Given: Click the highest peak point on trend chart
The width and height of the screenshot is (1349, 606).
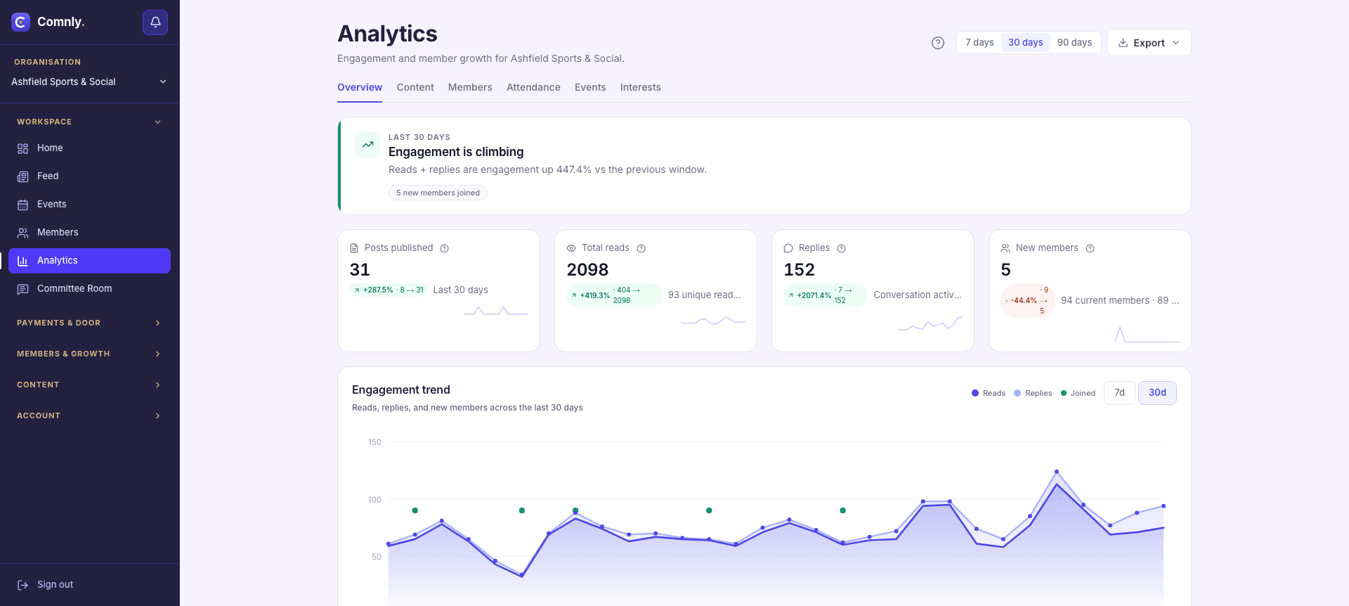Looking at the screenshot, I should click(x=1057, y=472).
